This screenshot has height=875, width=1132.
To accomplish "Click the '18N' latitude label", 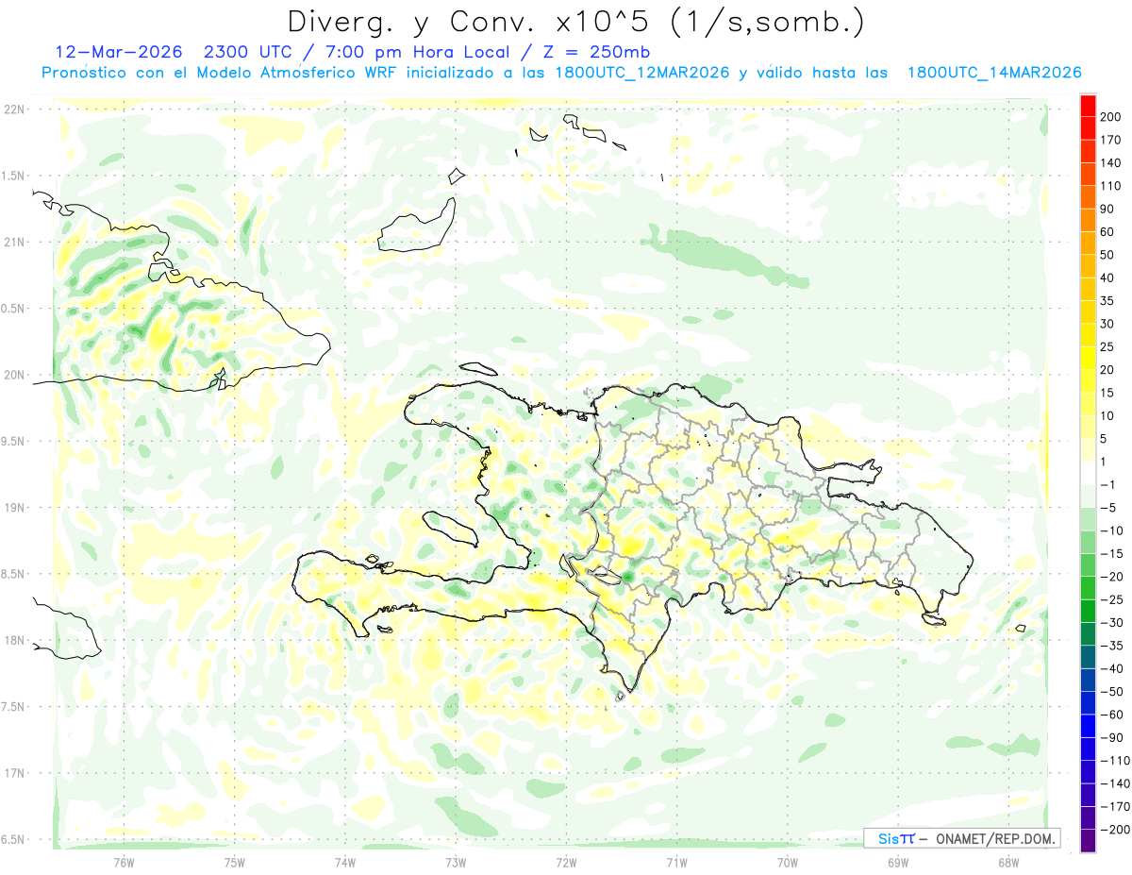I will click(x=13, y=640).
